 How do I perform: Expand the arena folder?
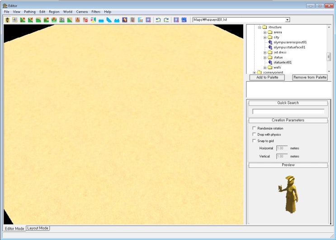265,32
